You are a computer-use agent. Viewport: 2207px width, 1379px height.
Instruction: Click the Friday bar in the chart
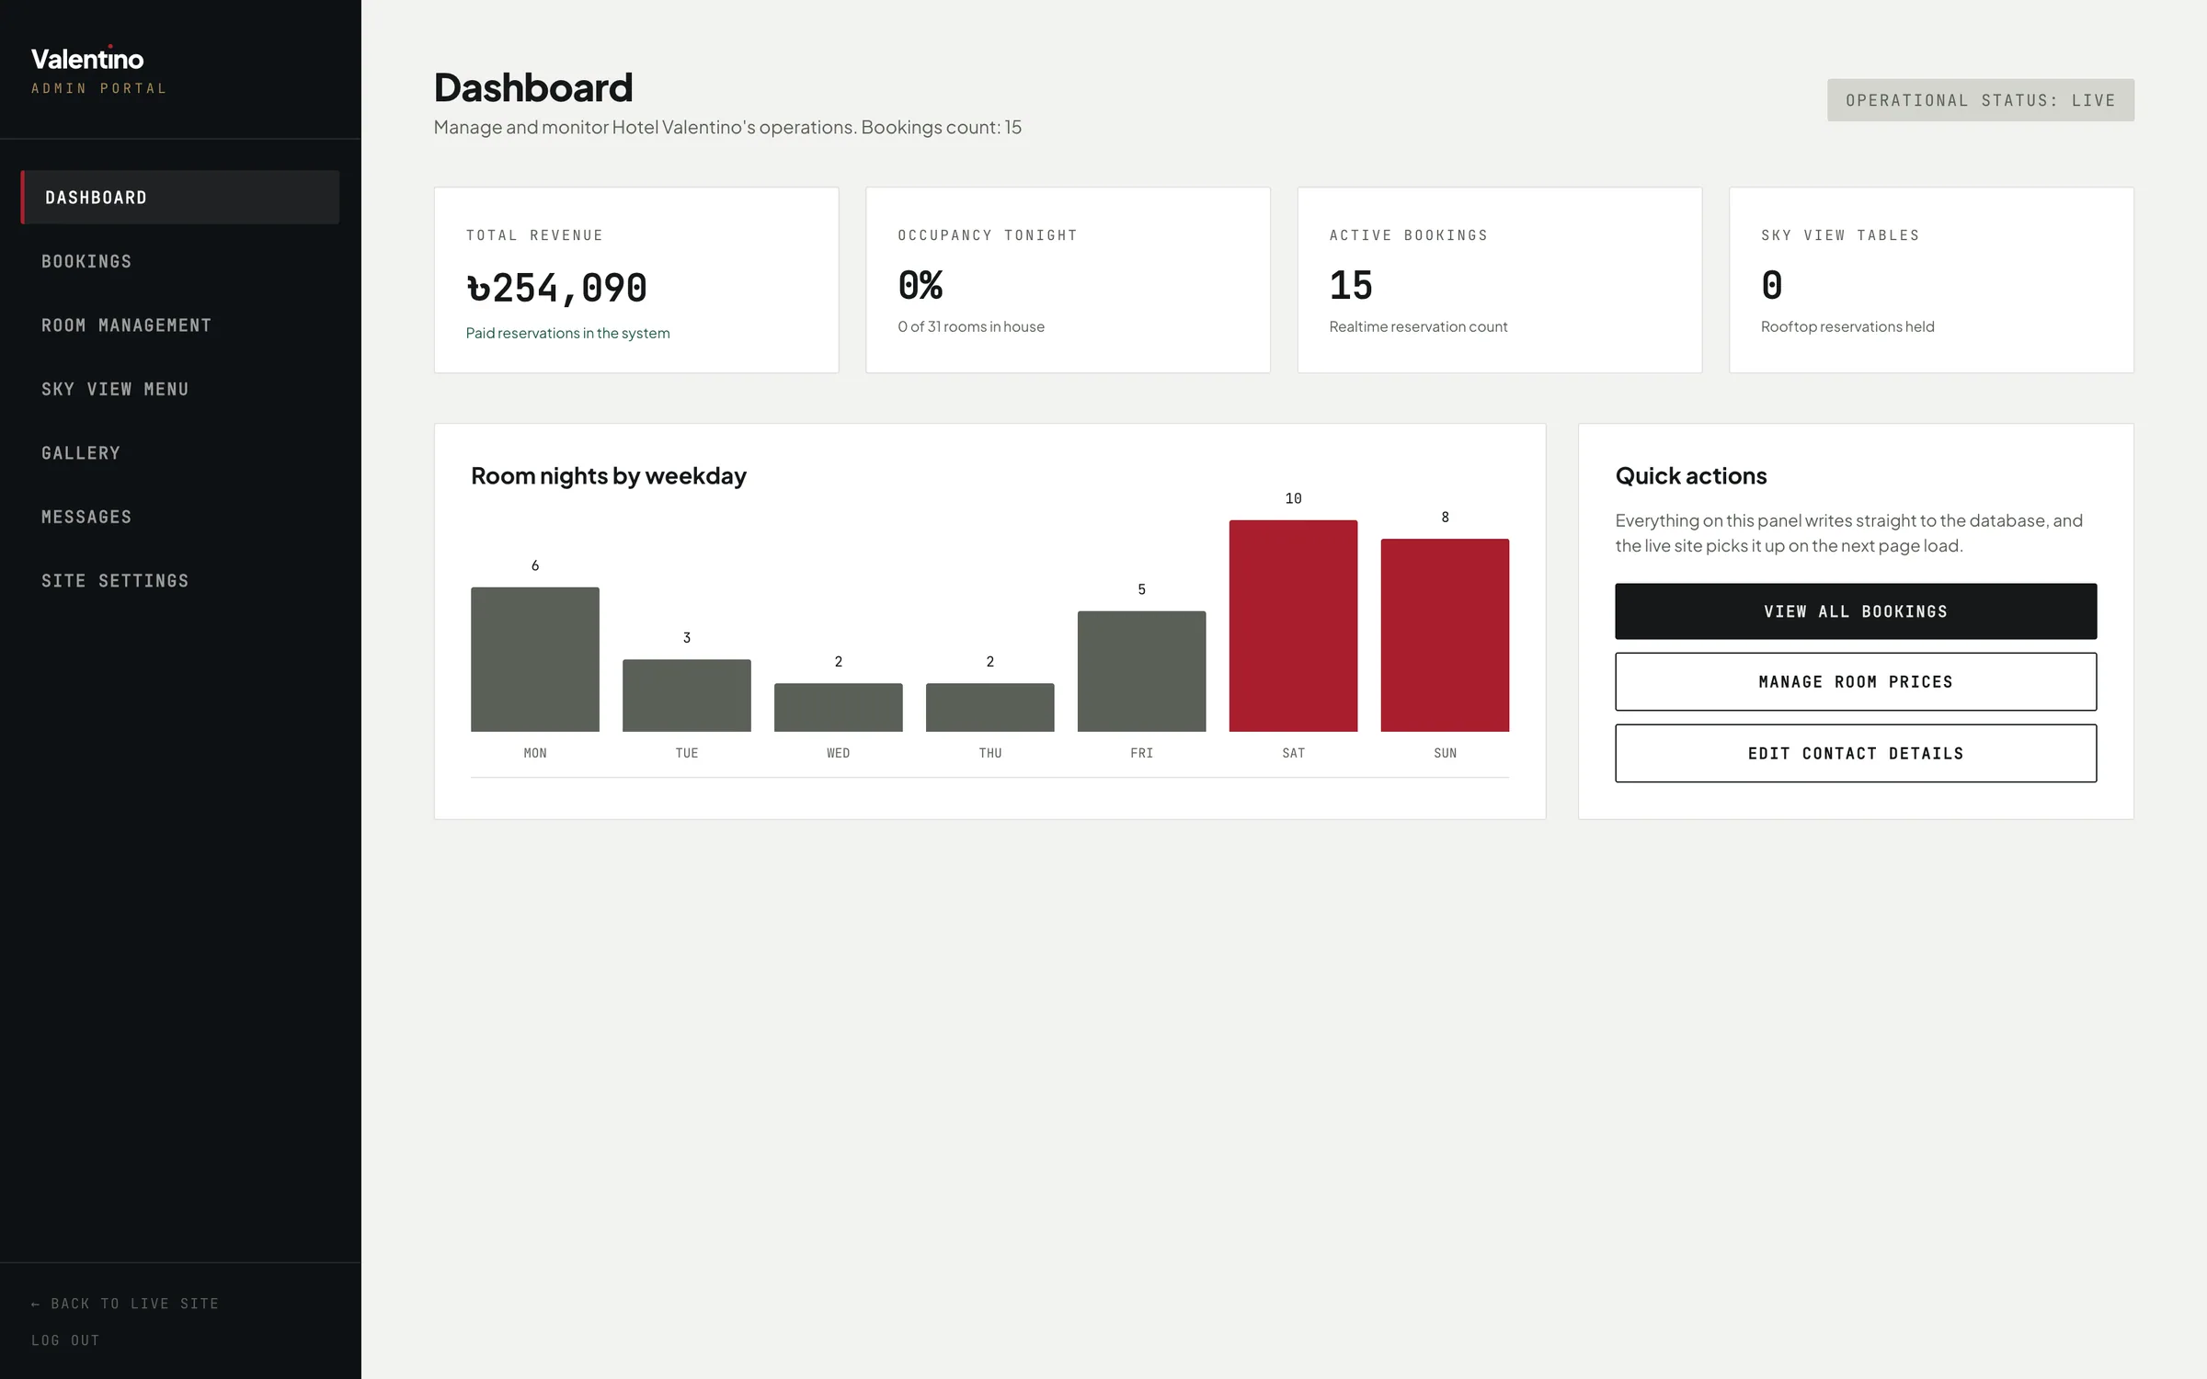tap(1141, 671)
